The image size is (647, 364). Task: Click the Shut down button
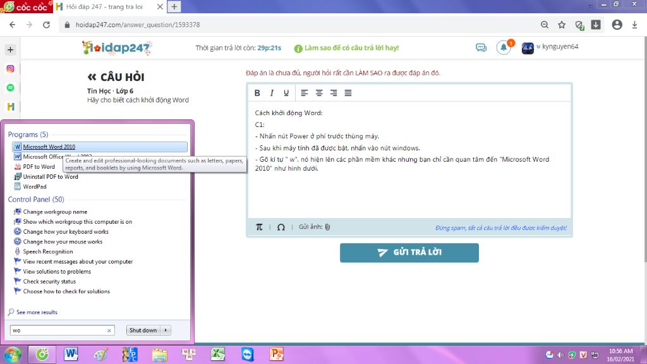pos(143,330)
